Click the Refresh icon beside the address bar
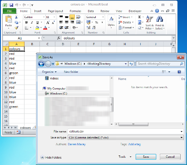 [x=131, y=64]
